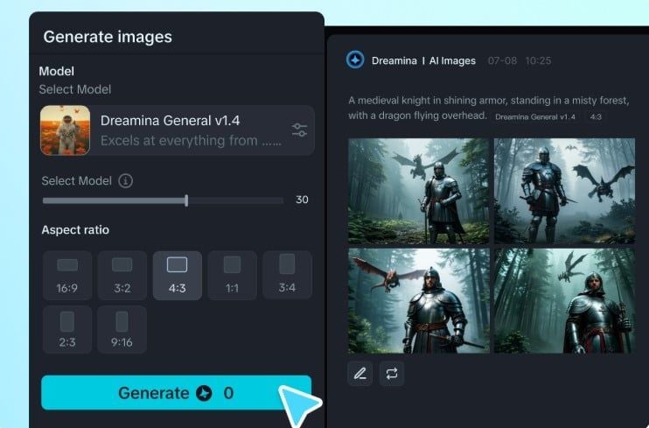Choose the 1:1 square aspect ratio

pyautogui.click(x=232, y=276)
